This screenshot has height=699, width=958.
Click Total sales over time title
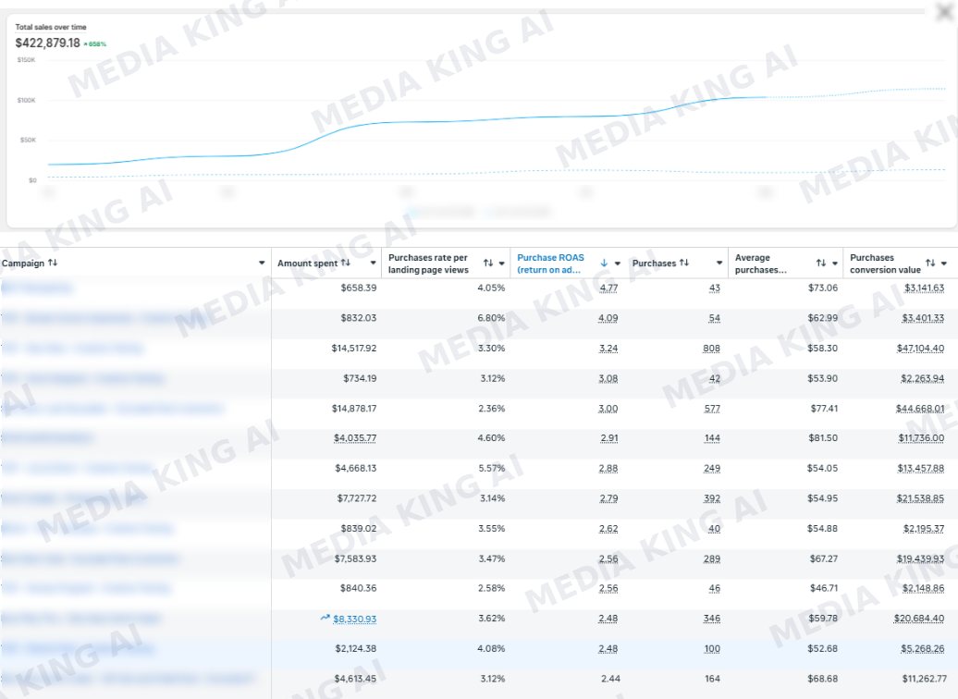51,27
